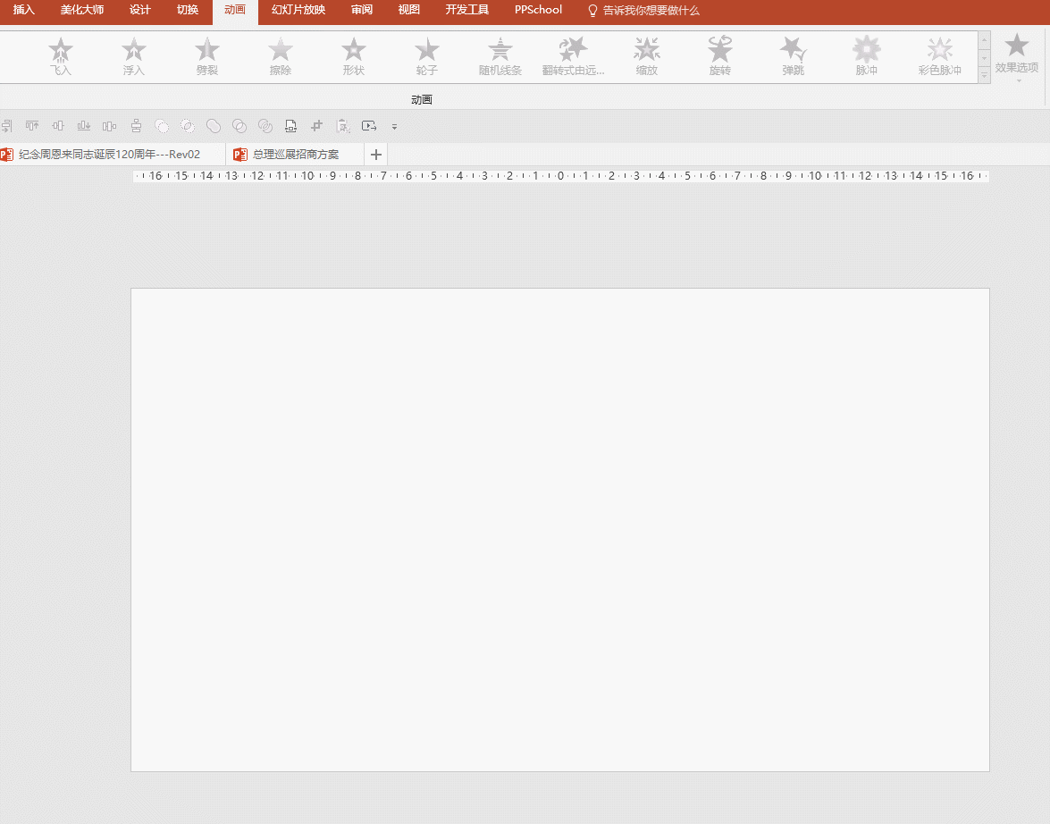1050x824 pixels.
Task: Select the 动画 ribbon tab
Action: [x=235, y=10]
